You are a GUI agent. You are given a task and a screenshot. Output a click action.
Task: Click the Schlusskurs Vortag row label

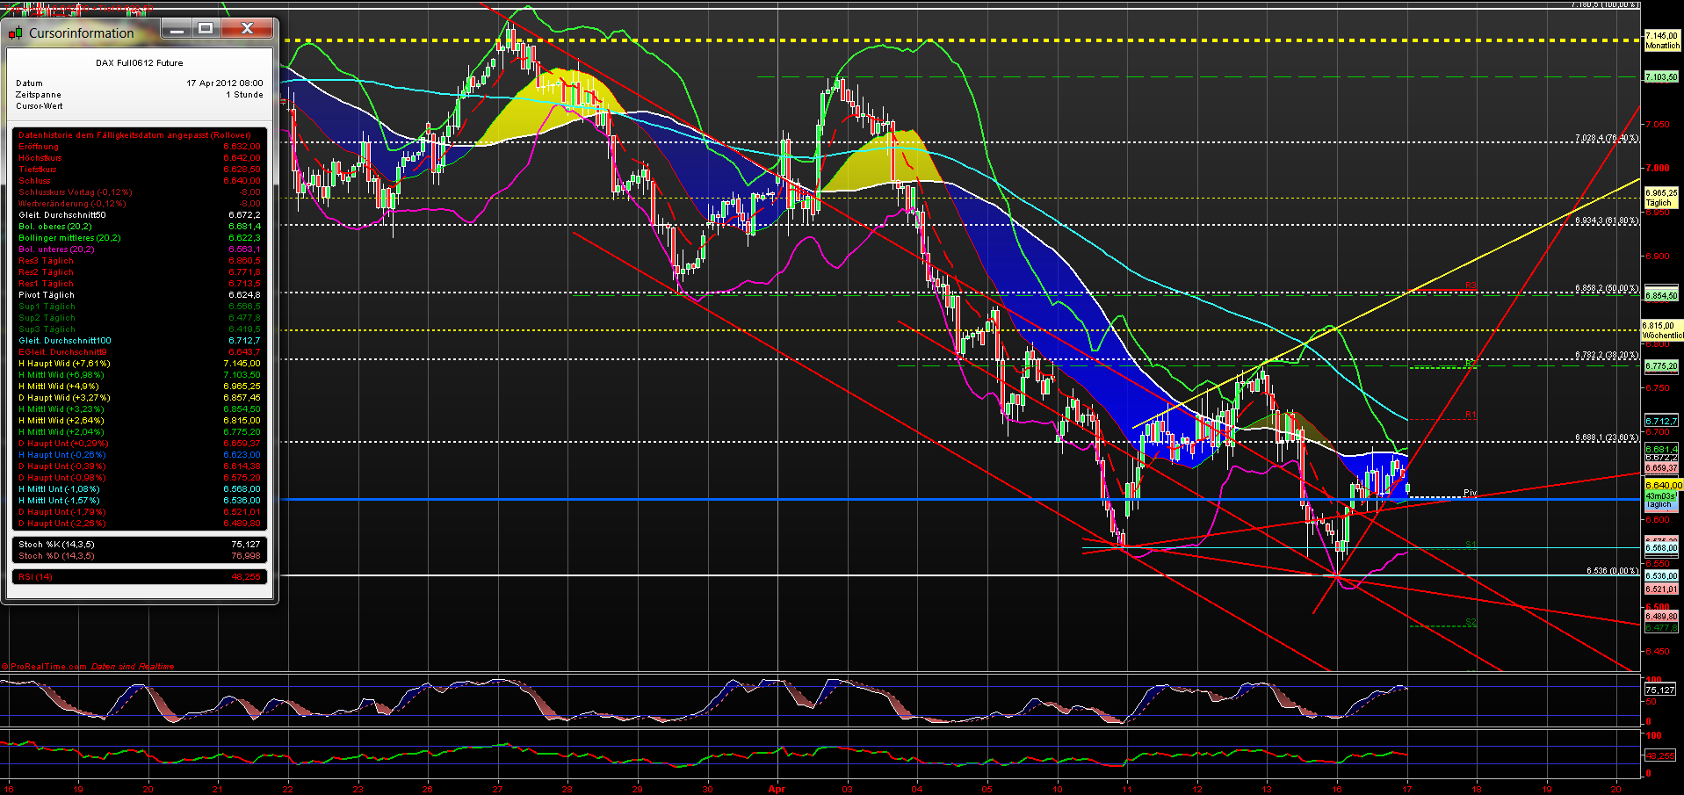click(x=76, y=192)
